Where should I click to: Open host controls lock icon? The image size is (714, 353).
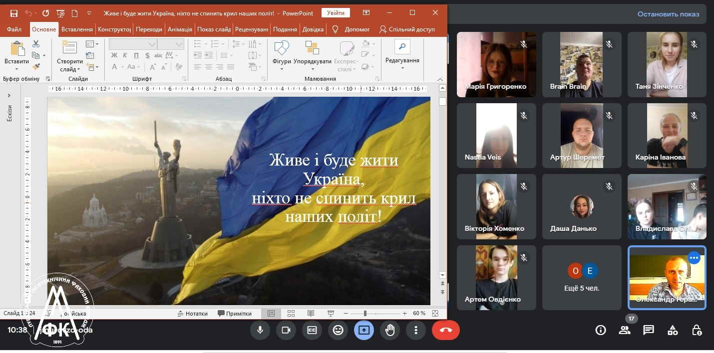tap(697, 330)
